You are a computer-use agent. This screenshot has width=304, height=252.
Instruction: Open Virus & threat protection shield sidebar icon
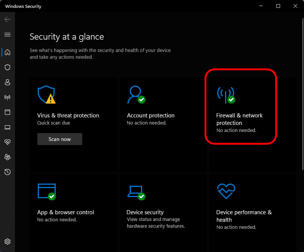(x=7, y=67)
